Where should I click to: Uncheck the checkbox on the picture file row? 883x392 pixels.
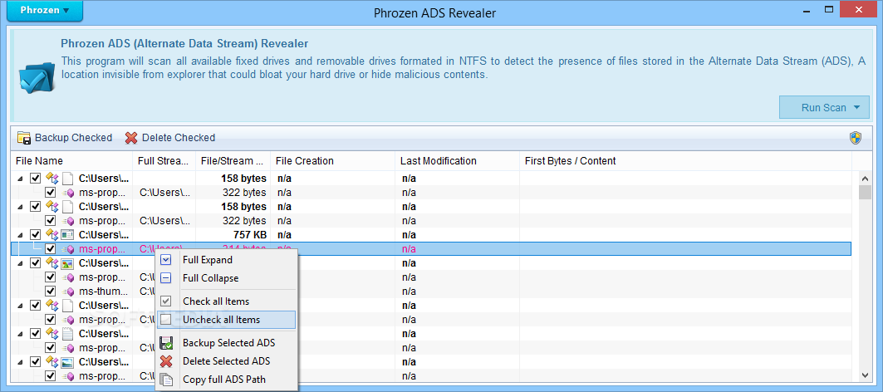[x=36, y=262]
